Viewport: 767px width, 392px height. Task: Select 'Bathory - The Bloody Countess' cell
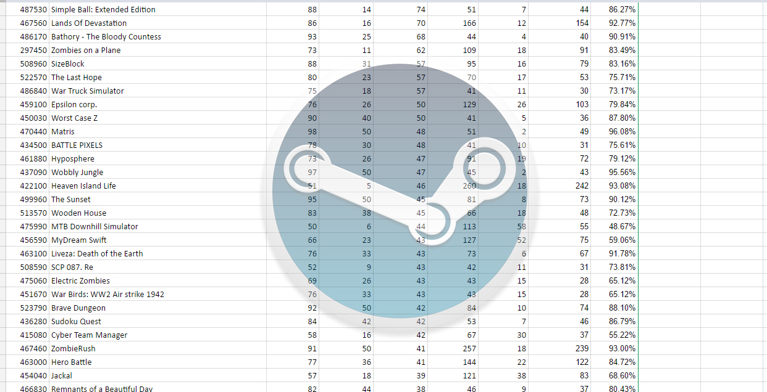[158, 37]
